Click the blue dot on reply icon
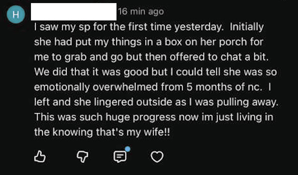This screenshot has height=175, width=298. (128, 149)
